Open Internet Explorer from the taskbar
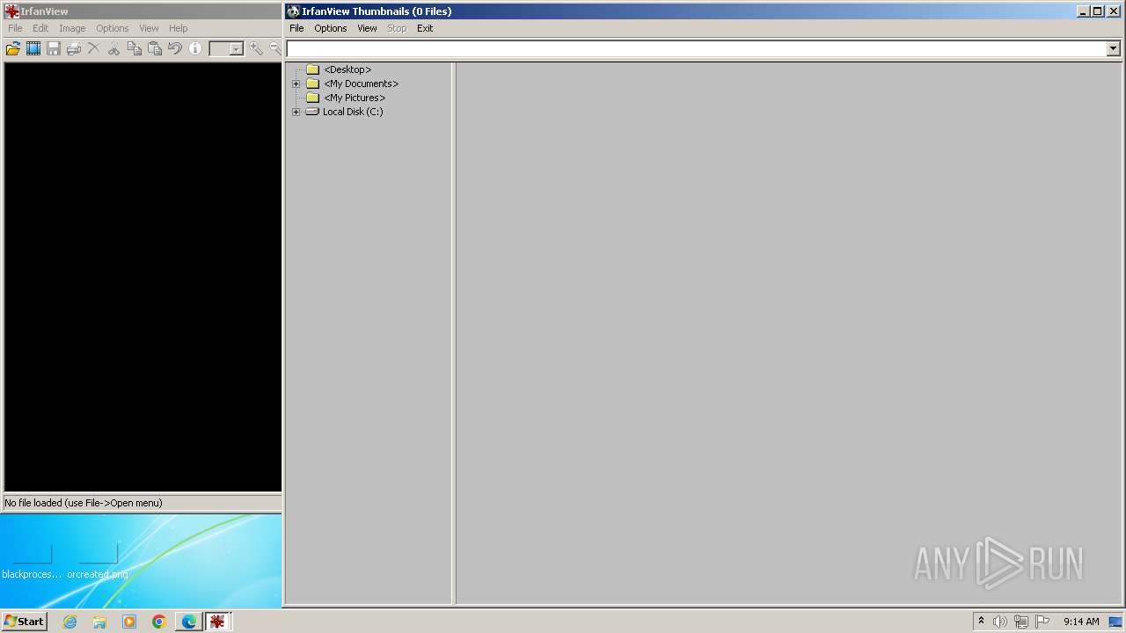 (x=69, y=622)
